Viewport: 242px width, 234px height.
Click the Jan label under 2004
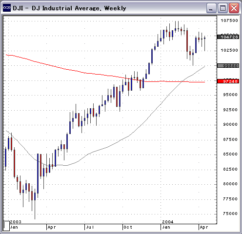pyautogui.click(x=166, y=227)
